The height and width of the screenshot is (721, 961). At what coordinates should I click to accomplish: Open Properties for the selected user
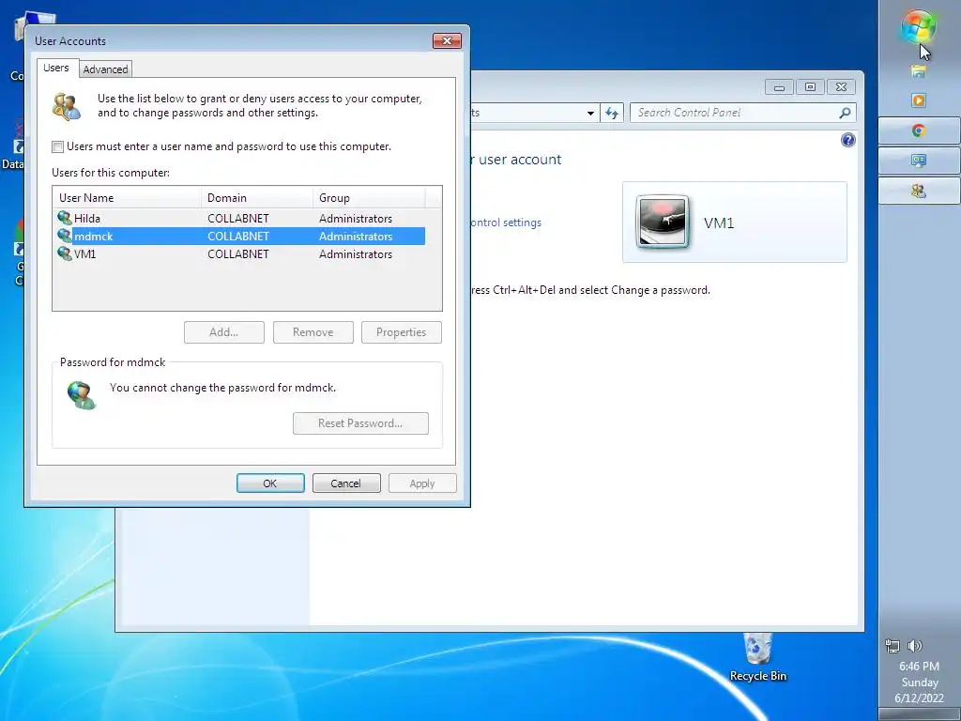402,332
